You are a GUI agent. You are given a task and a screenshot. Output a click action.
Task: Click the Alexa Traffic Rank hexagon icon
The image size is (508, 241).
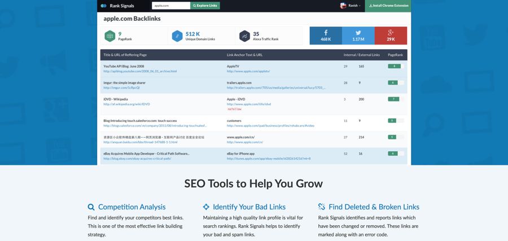pyautogui.click(x=244, y=36)
